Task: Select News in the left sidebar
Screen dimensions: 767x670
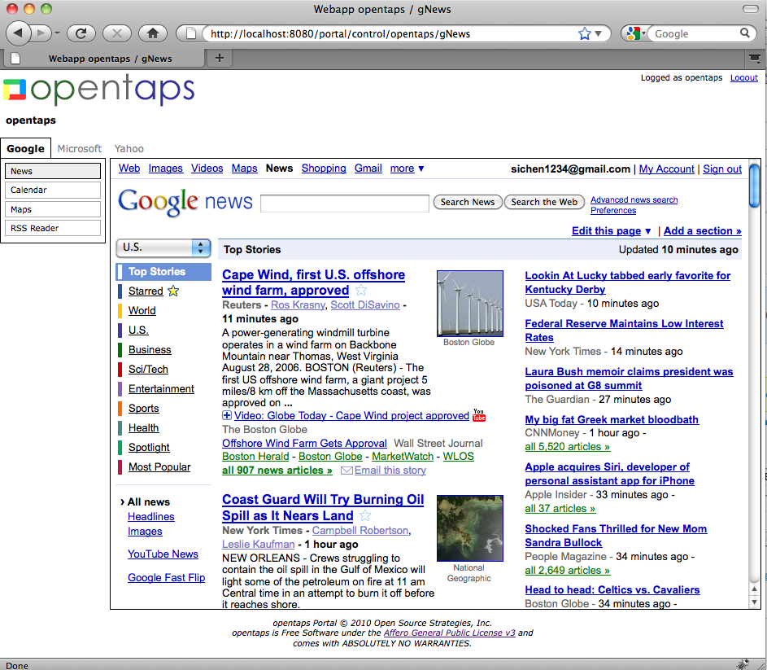Action: pyautogui.click(x=53, y=171)
